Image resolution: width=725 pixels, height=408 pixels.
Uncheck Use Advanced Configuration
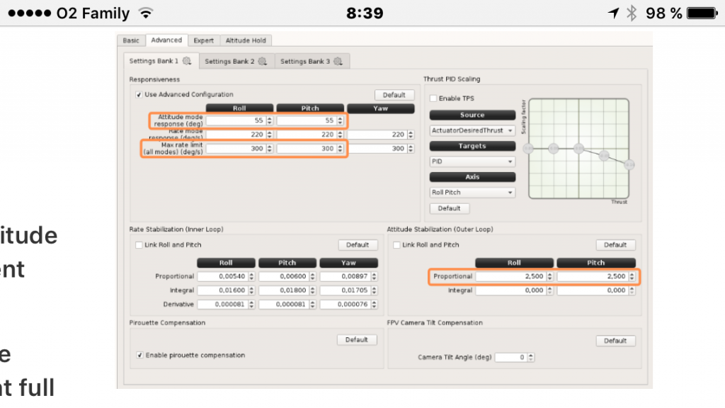[x=139, y=94]
